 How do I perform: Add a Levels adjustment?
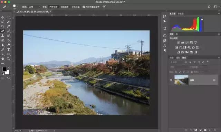[x=183, y=43]
